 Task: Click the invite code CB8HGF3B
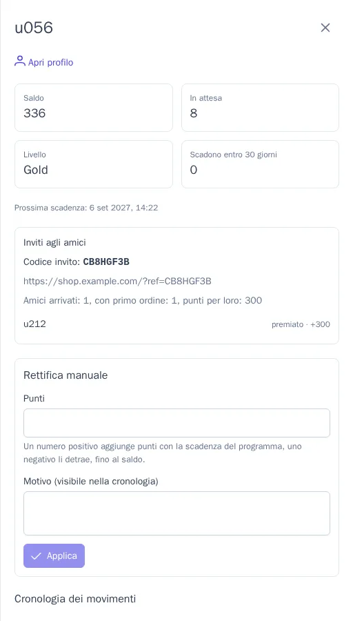pyautogui.click(x=106, y=262)
